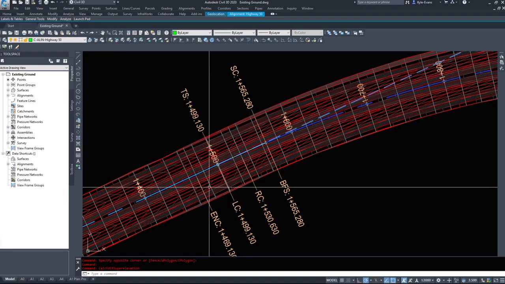Click the Zoom Window toolbar icon
The width and height of the screenshot is (505, 284).
(115, 33)
